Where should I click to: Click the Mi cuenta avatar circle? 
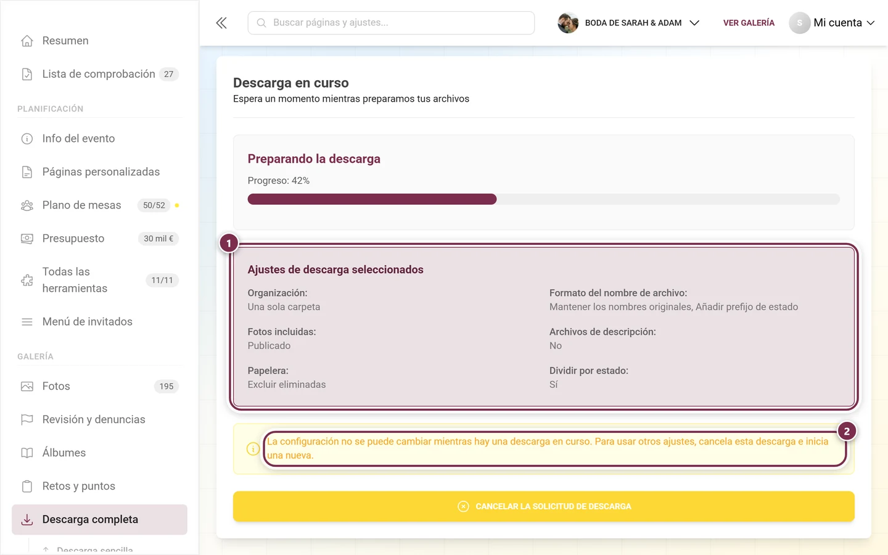pyautogui.click(x=799, y=23)
